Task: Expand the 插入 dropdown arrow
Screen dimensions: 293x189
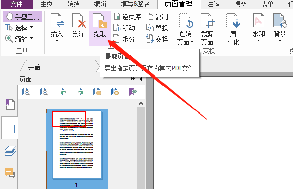Action: click(57, 40)
